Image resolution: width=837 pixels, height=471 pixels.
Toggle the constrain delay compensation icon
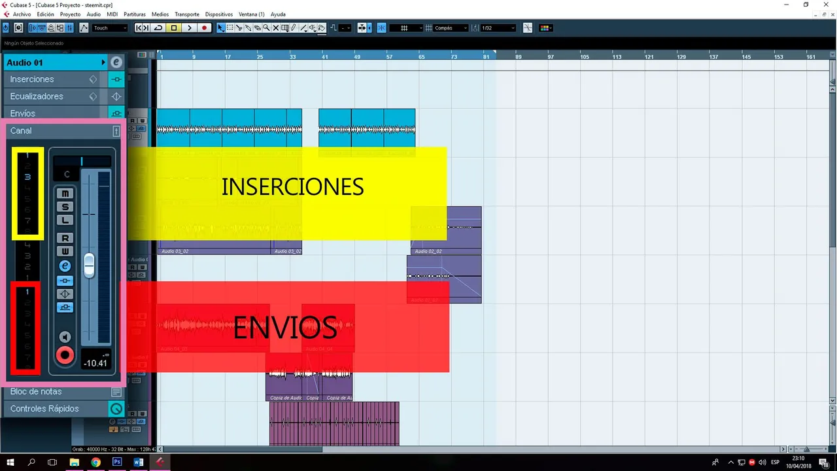[x=18, y=27]
